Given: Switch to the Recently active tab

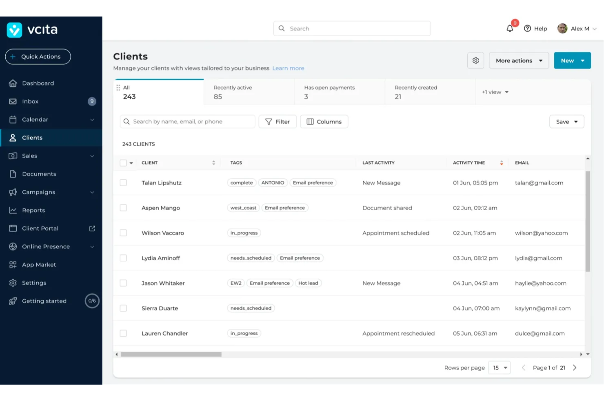Looking at the screenshot, I should 233,92.
